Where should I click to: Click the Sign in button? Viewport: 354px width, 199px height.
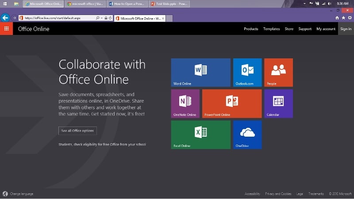click(x=346, y=29)
